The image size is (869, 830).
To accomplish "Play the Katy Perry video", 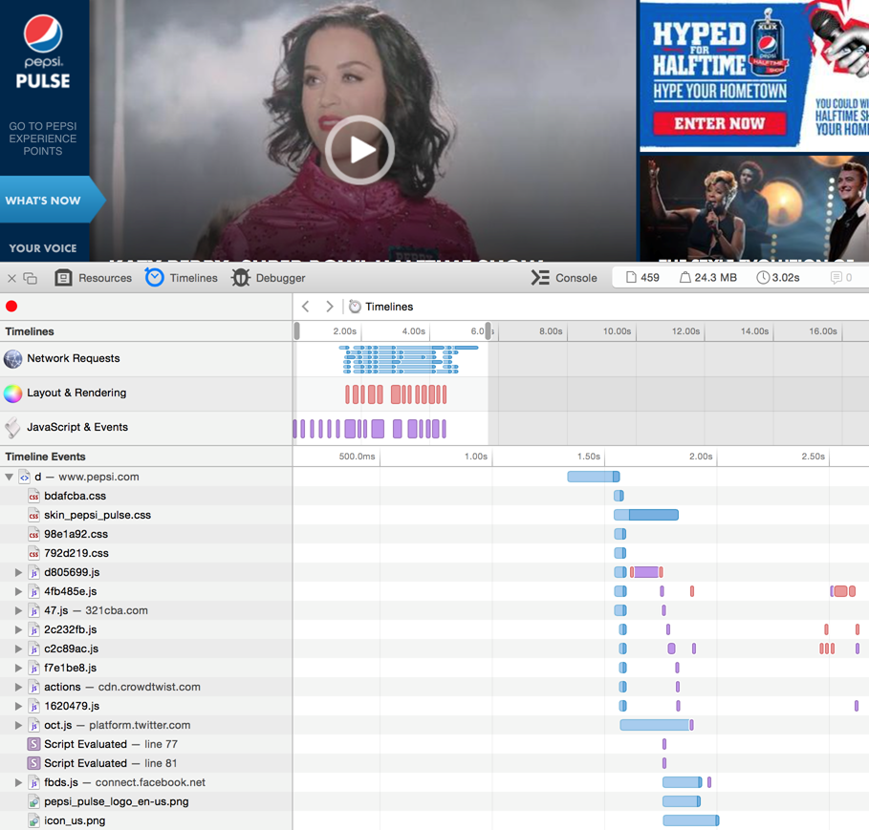I will click(x=359, y=150).
